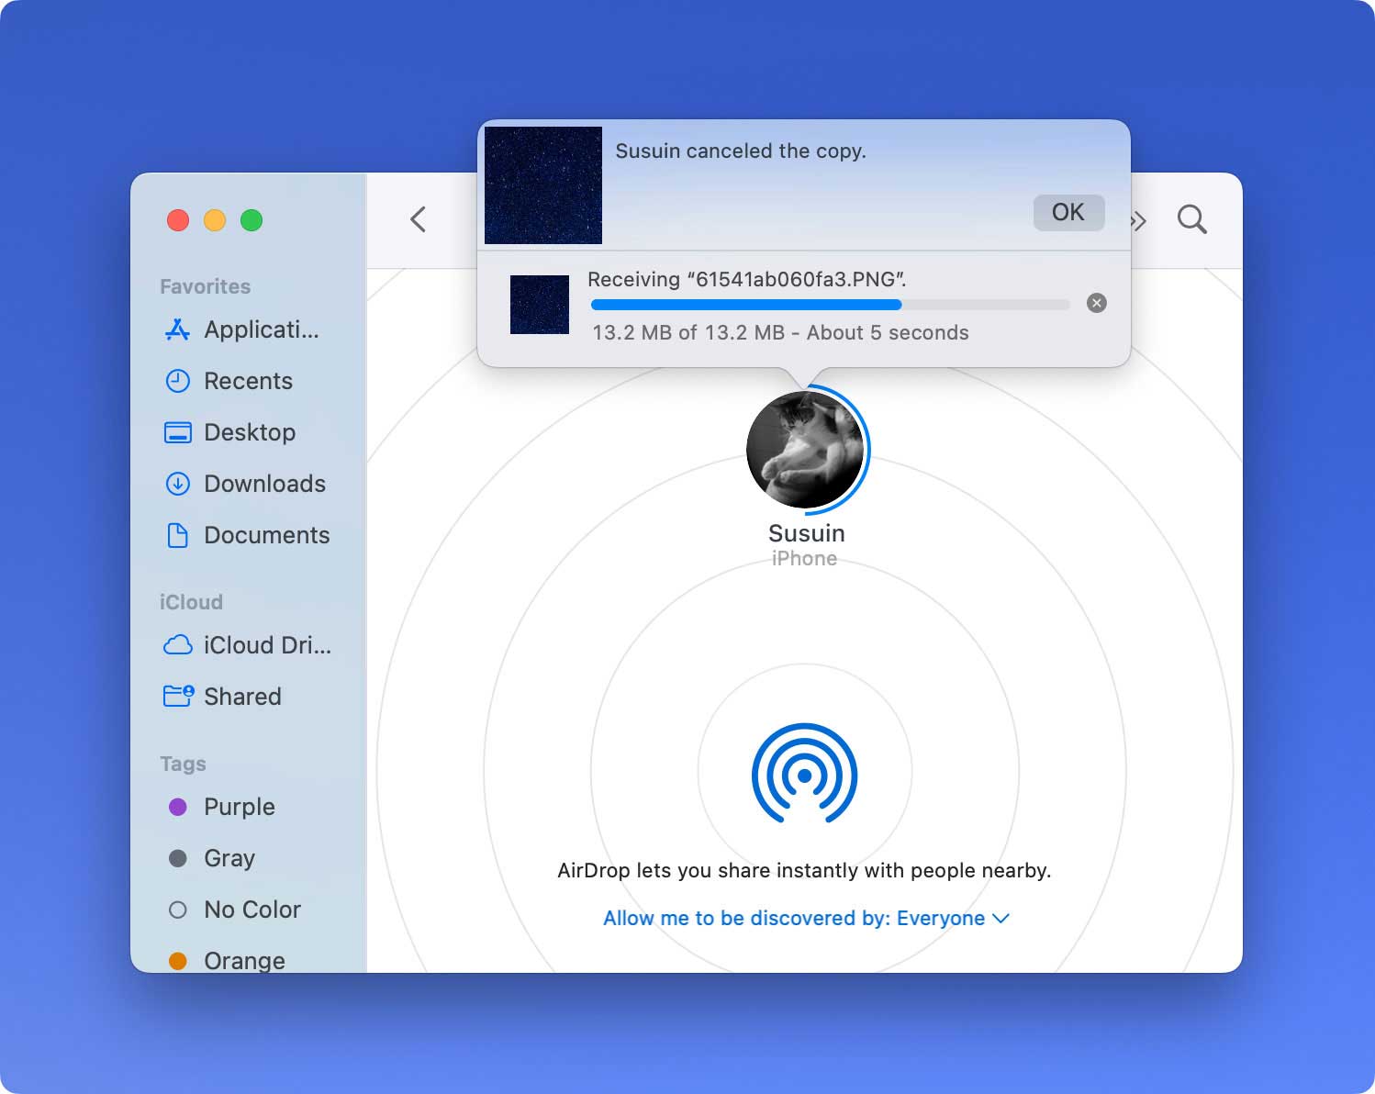Click the iCloud Drive cloud icon
The height and width of the screenshot is (1094, 1375).
(177, 645)
